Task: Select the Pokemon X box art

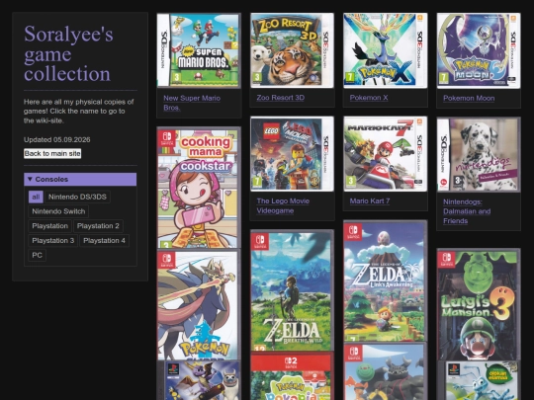Action: pos(386,50)
